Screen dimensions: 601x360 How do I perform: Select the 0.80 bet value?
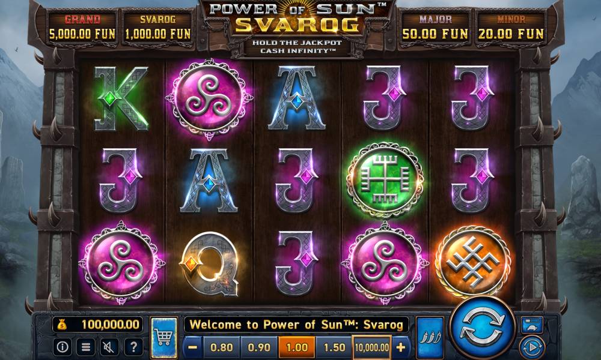(222, 347)
